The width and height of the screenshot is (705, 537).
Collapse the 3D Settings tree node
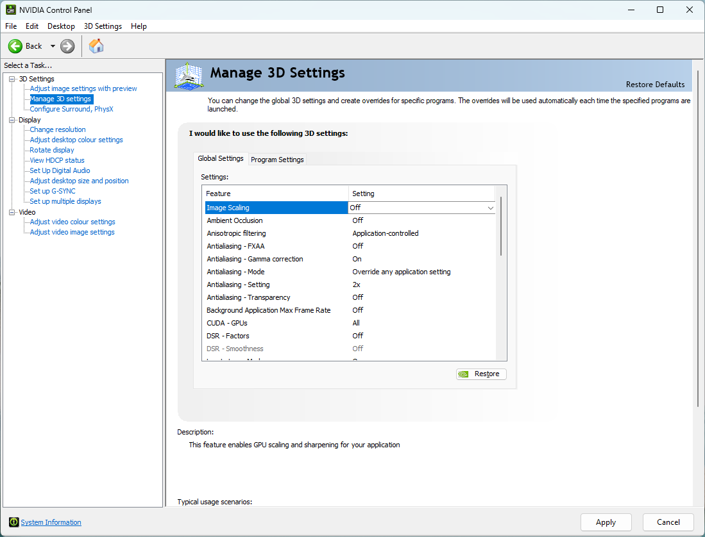pos(12,79)
